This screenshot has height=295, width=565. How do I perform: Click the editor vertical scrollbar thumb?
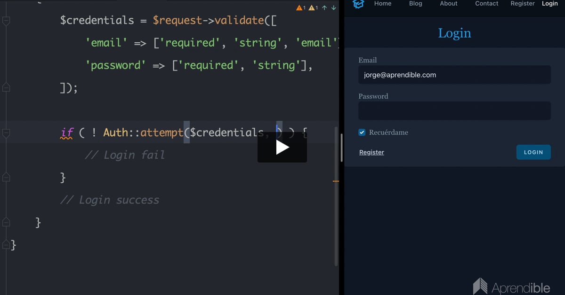pyautogui.click(x=336, y=196)
